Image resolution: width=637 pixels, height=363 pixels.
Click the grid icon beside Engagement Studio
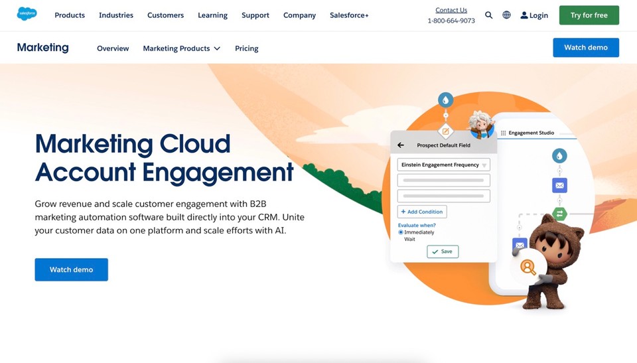coord(504,133)
